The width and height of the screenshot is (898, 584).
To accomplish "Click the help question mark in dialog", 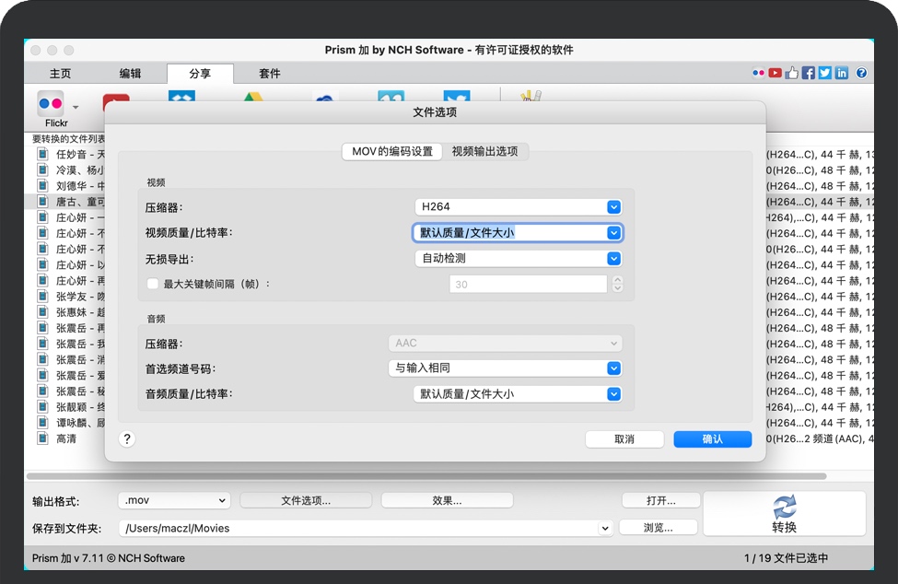I will point(128,439).
